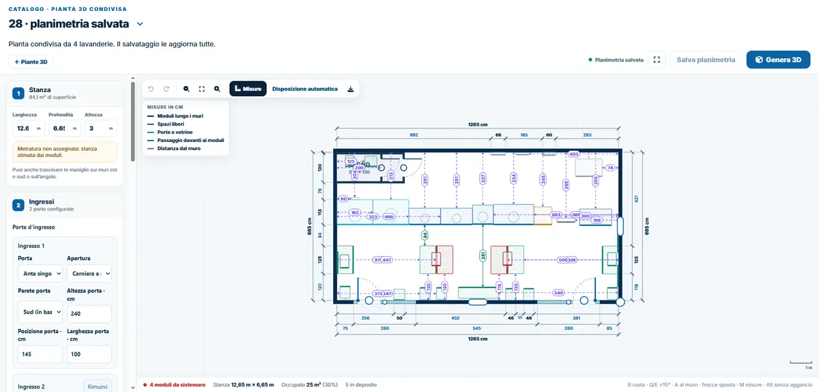Zoom out on the plan canvas

tap(186, 89)
